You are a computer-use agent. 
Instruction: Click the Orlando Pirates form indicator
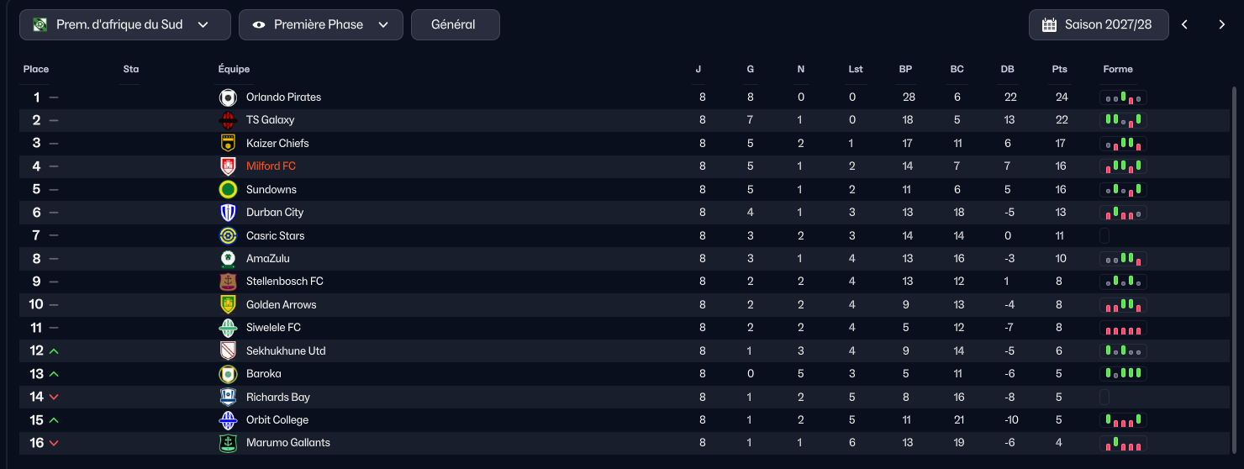1124,97
